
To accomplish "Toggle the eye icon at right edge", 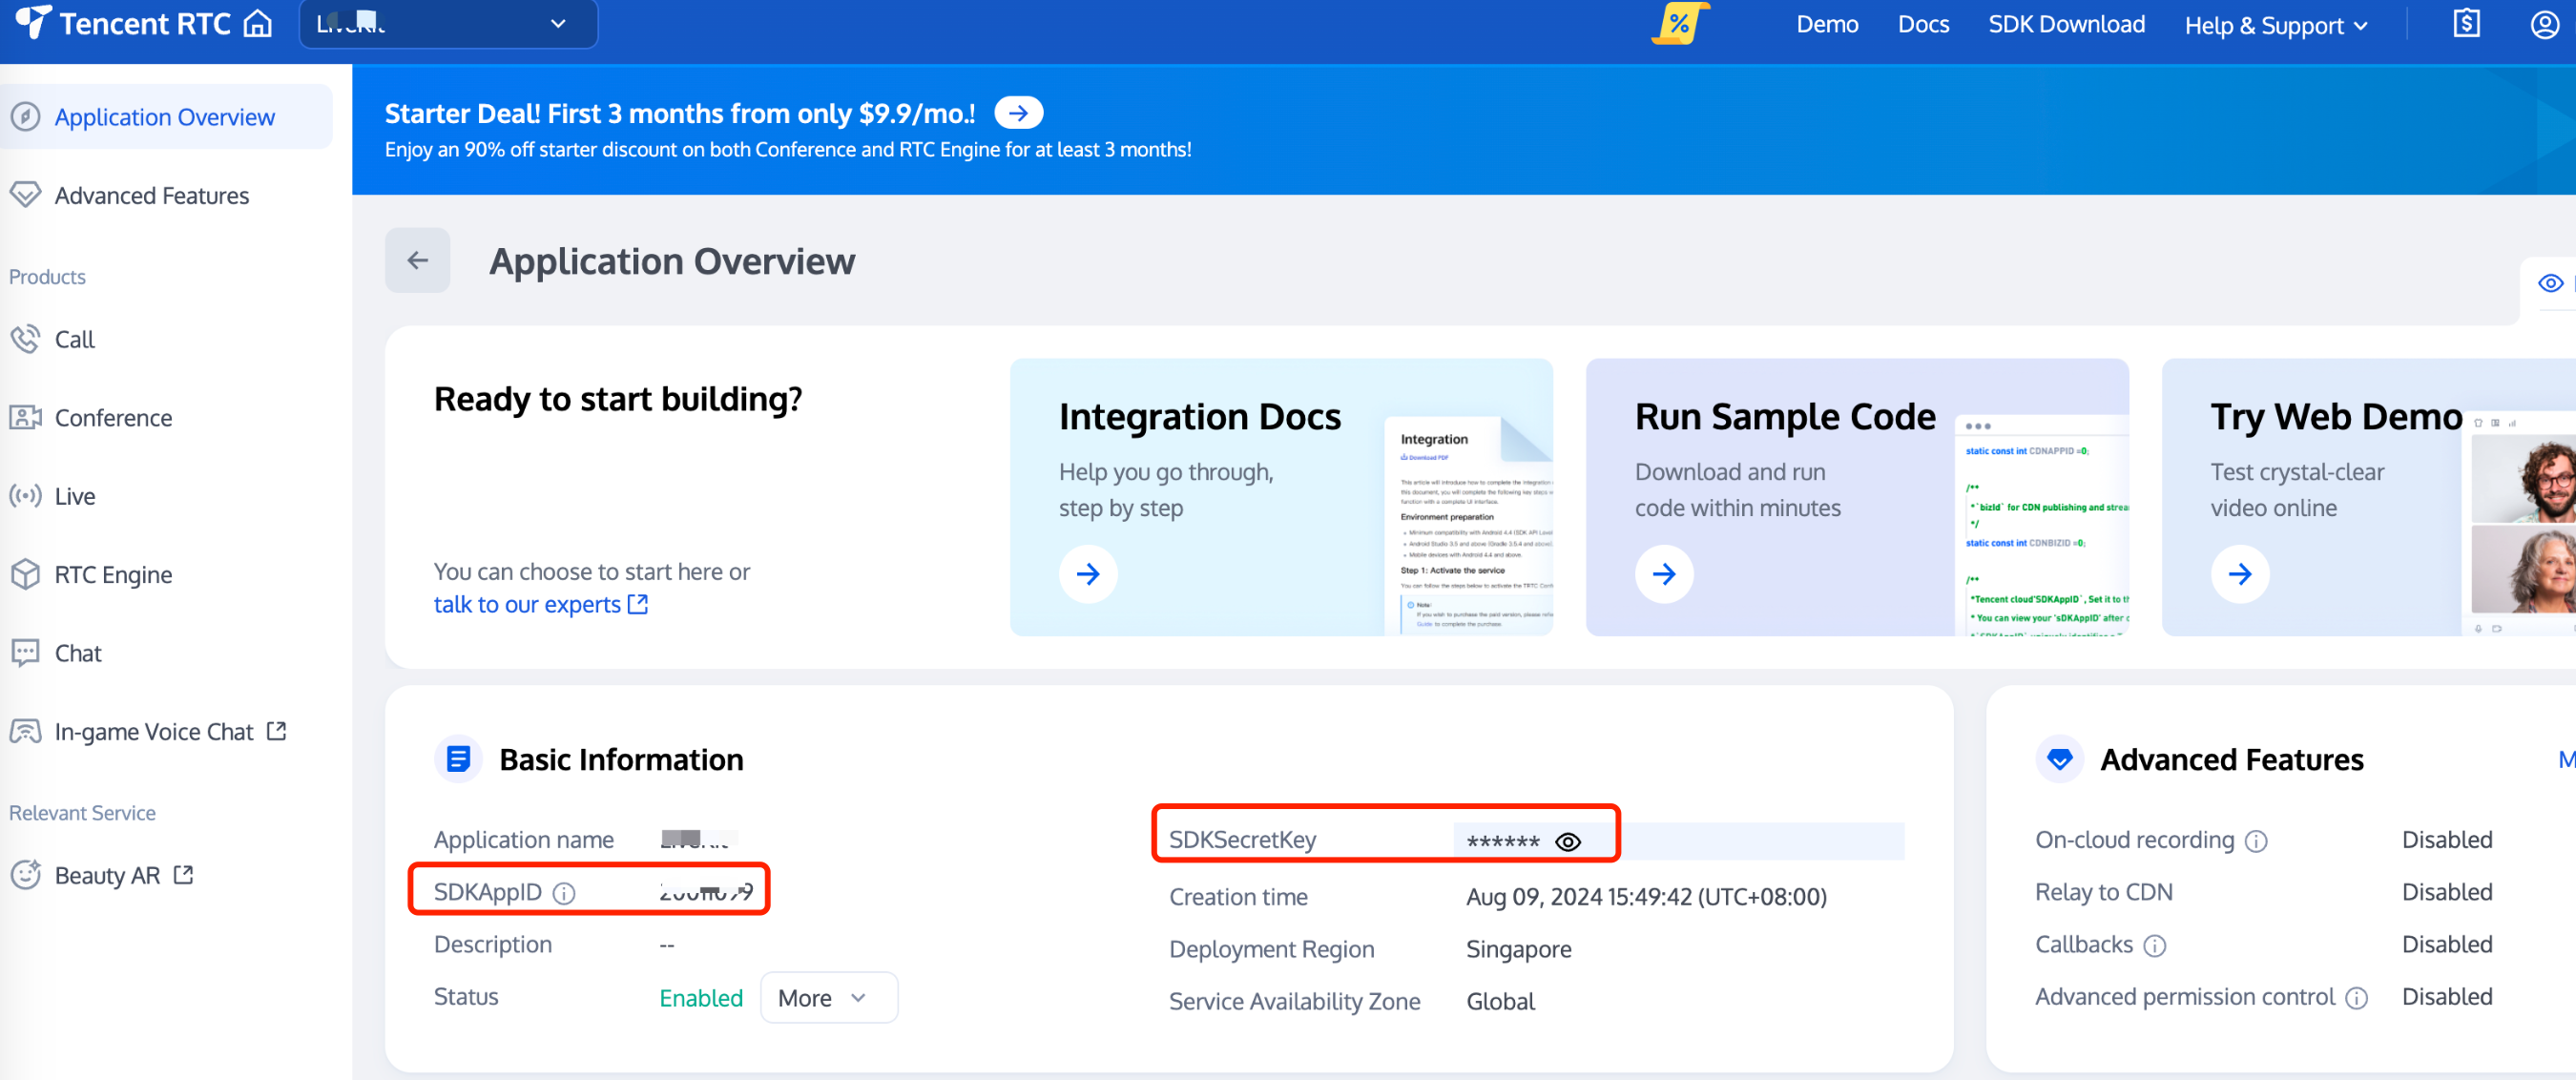I will 2550,284.
